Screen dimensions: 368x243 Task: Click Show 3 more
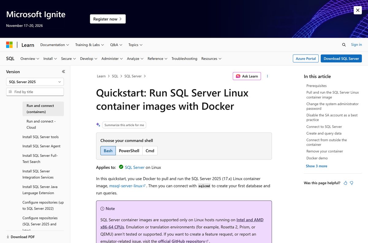(316, 166)
